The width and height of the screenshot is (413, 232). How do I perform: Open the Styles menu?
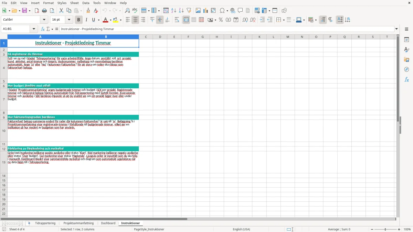[62, 3]
